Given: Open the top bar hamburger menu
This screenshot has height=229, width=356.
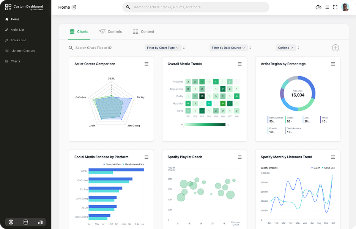Looking at the screenshot, I should [x=327, y=7].
